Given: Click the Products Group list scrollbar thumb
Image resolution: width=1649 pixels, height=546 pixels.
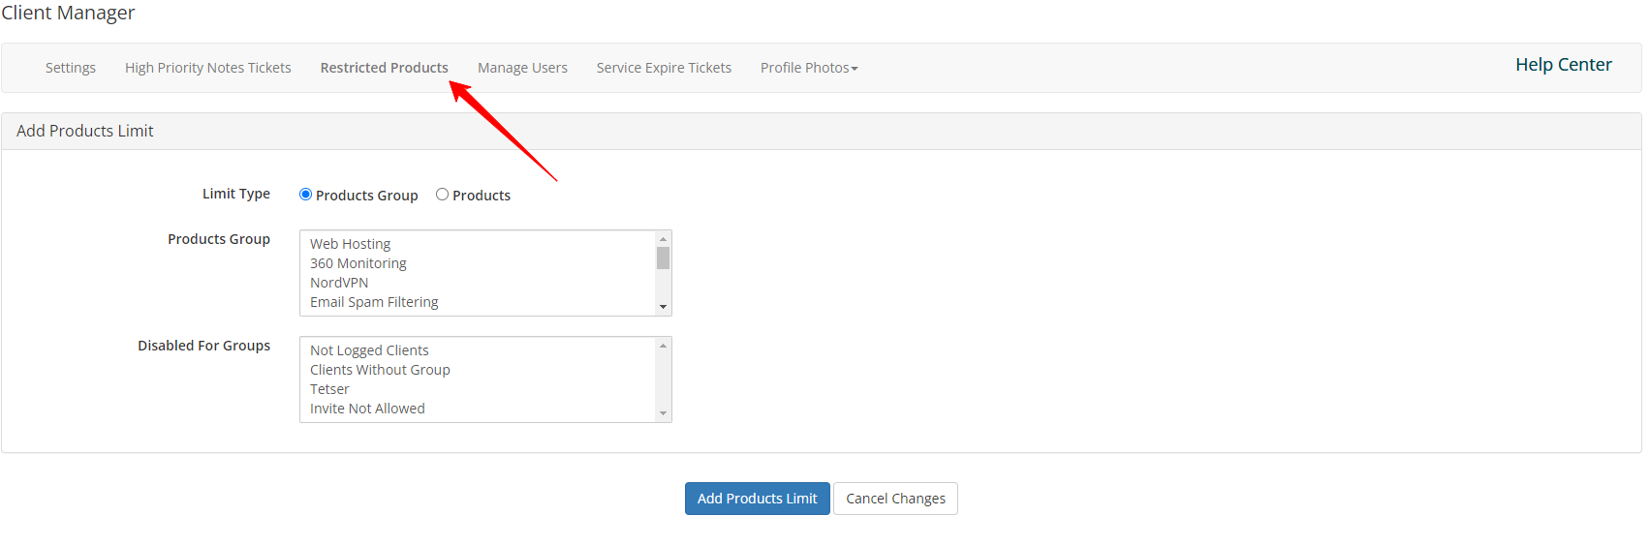Looking at the screenshot, I should point(663,258).
